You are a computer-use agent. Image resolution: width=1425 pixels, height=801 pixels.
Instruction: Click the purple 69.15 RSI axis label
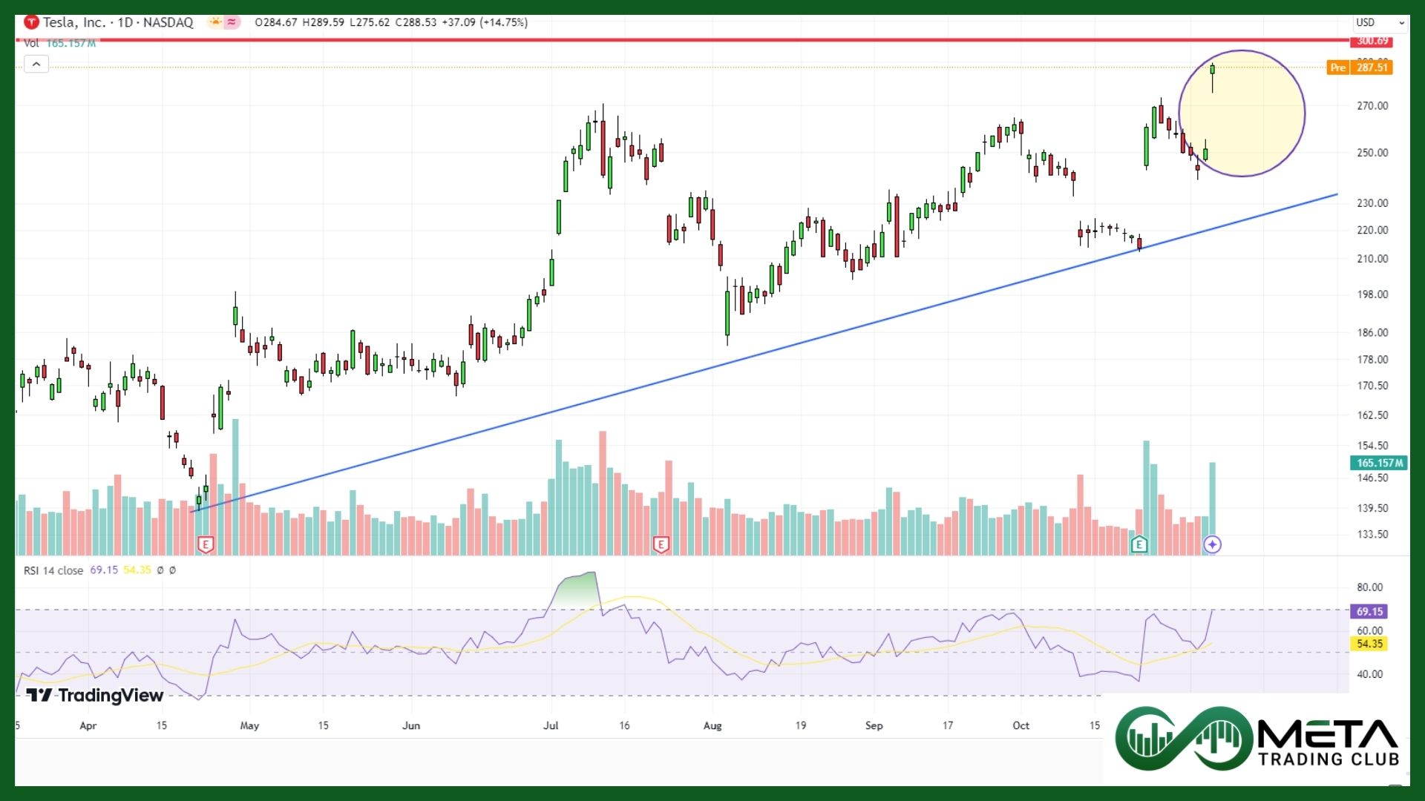point(1369,612)
